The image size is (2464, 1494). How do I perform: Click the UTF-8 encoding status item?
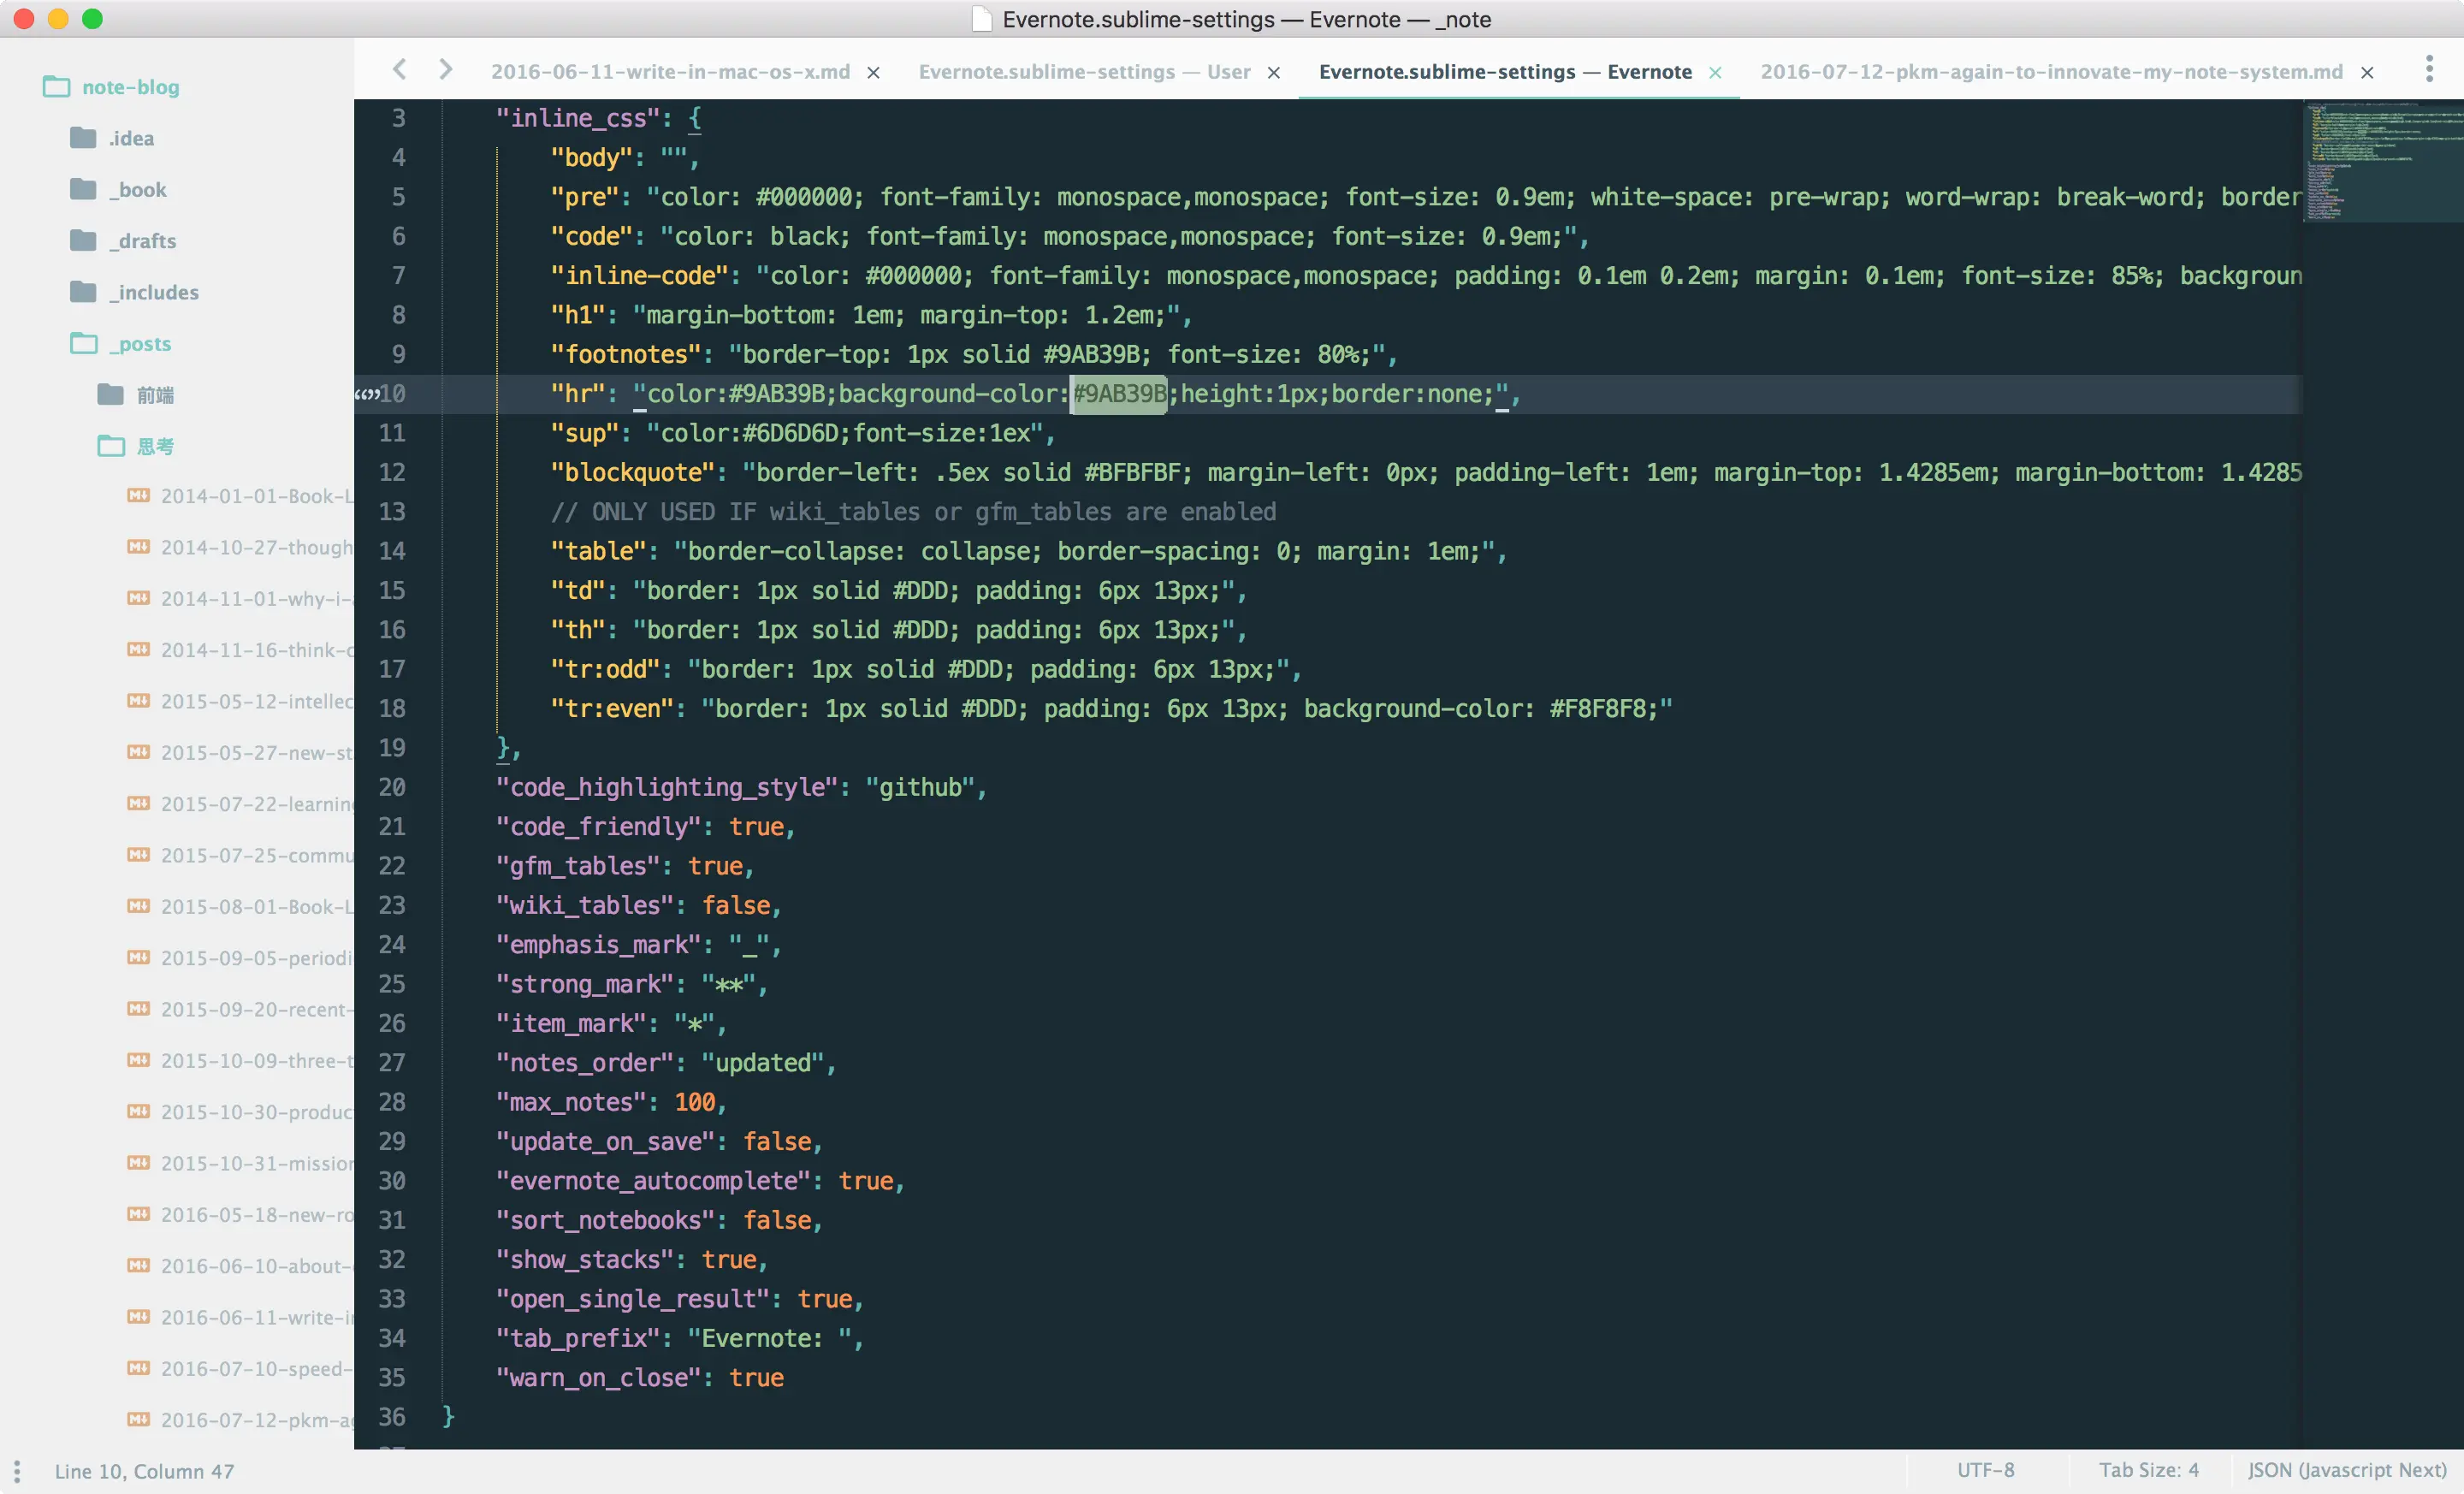click(1985, 1470)
